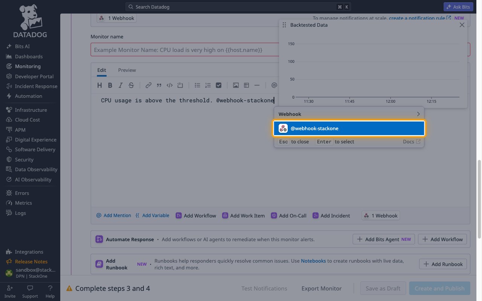Insert numbered list icon

click(208, 85)
